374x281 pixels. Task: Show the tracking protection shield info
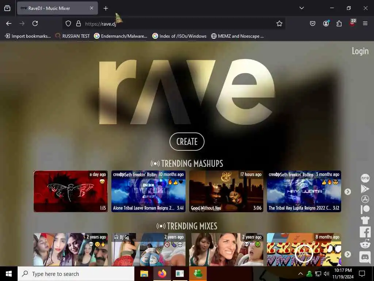coord(68,23)
